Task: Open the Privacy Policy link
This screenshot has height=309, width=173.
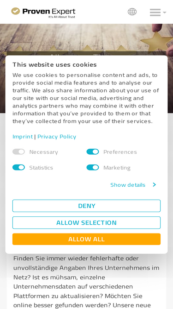Action: point(57,136)
